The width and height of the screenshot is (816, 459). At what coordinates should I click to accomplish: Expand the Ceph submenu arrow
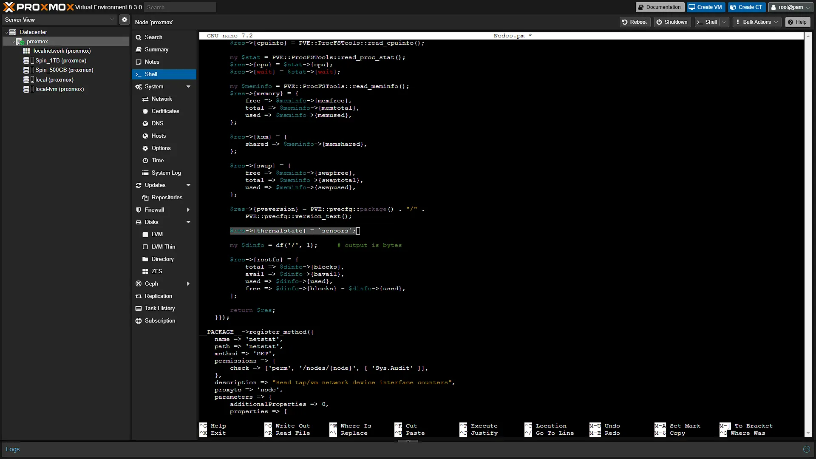188,284
